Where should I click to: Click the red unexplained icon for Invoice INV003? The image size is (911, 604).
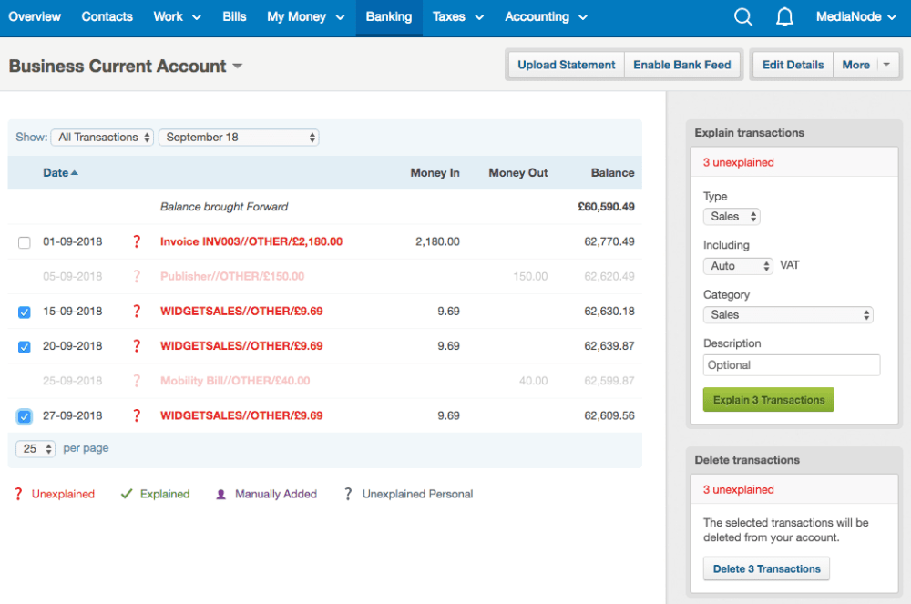point(137,241)
